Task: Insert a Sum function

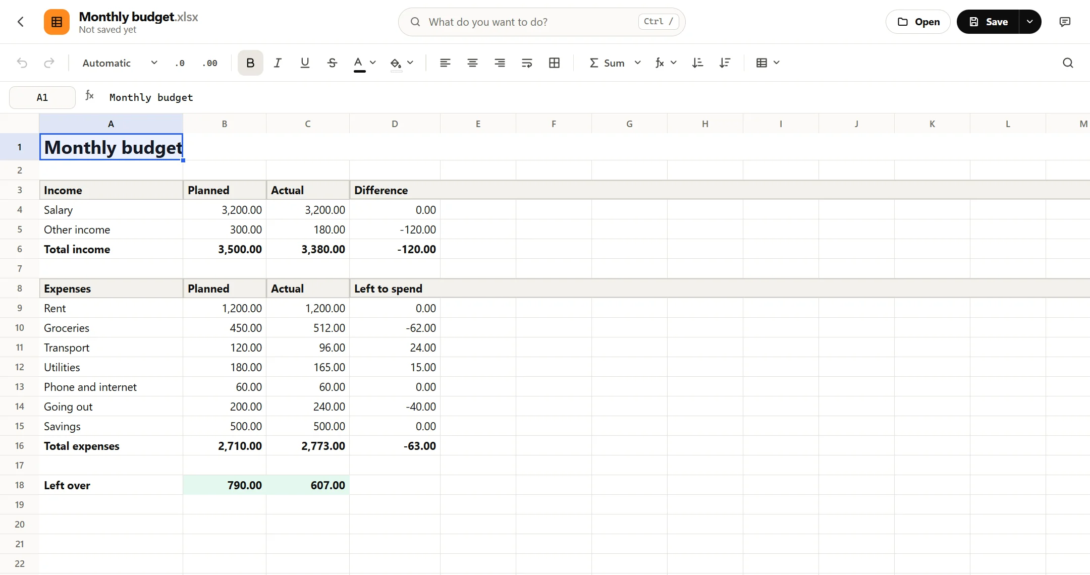Action: tap(607, 63)
